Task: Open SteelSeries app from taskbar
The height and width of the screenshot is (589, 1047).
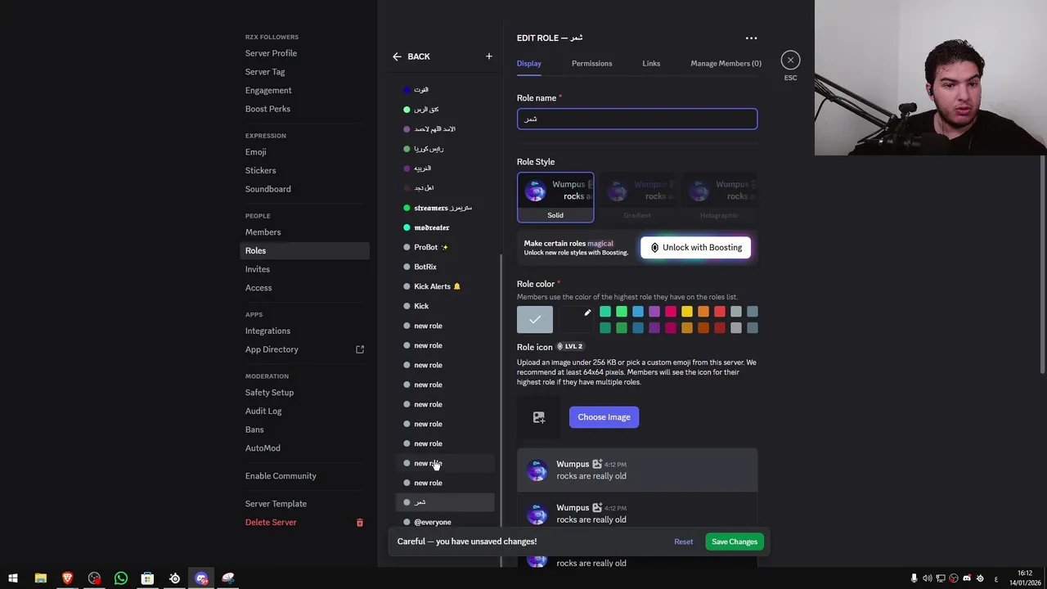Action: [x=174, y=578]
